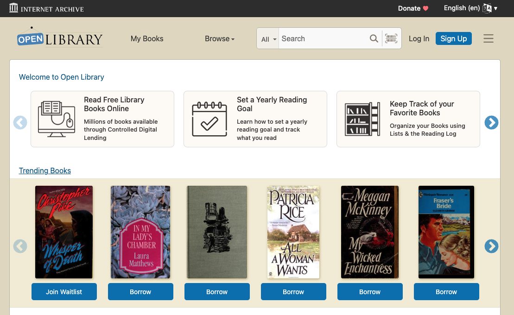Viewport: 514px width, 315px height.
Task: Go back in the welcome banner carousel
Action: [20, 122]
